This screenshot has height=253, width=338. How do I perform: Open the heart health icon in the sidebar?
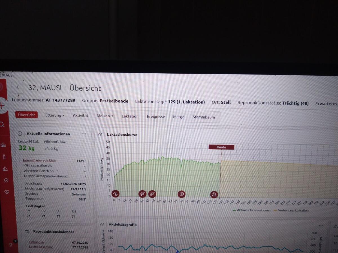click(7, 192)
